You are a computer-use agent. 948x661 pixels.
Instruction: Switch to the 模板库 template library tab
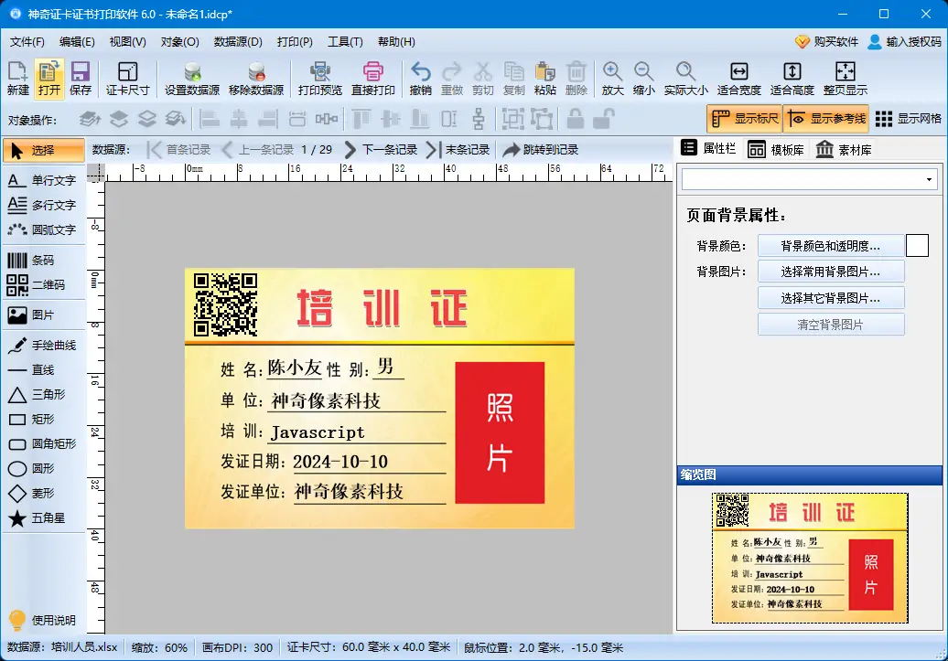pos(777,149)
